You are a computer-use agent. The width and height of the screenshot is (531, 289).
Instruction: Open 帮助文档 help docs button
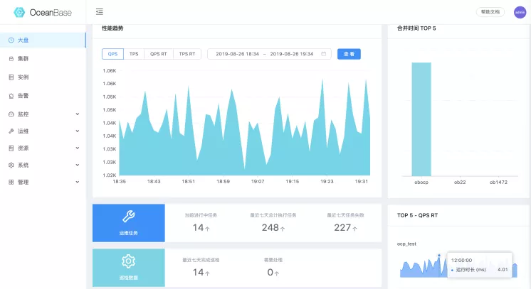pos(490,12)
